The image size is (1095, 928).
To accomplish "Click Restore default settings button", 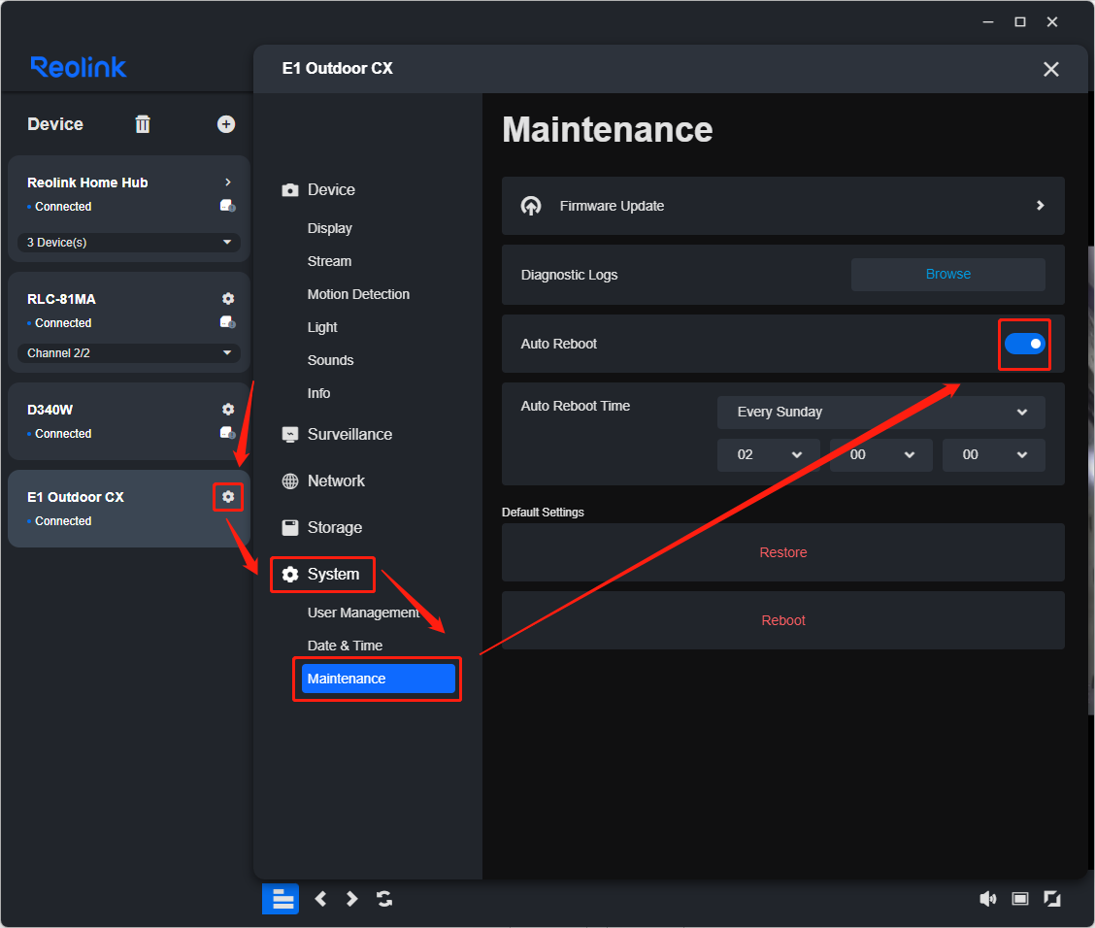I will click(782, 552).
